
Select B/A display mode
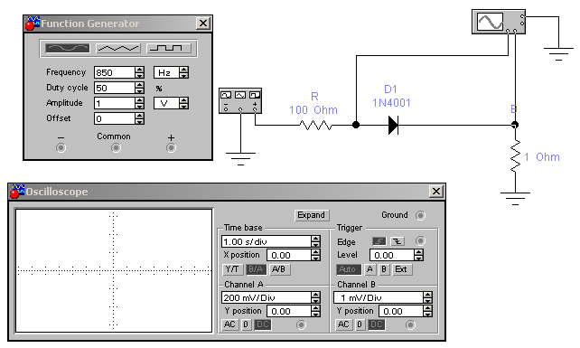(x=256, y=269)
